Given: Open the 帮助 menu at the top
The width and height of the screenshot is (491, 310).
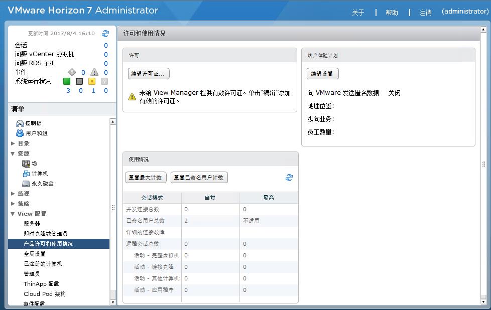Looking at the screenshot, I should 392,13.
